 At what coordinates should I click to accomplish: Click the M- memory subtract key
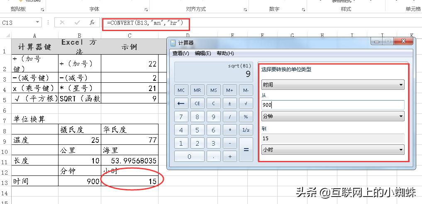tap(246, 90)
